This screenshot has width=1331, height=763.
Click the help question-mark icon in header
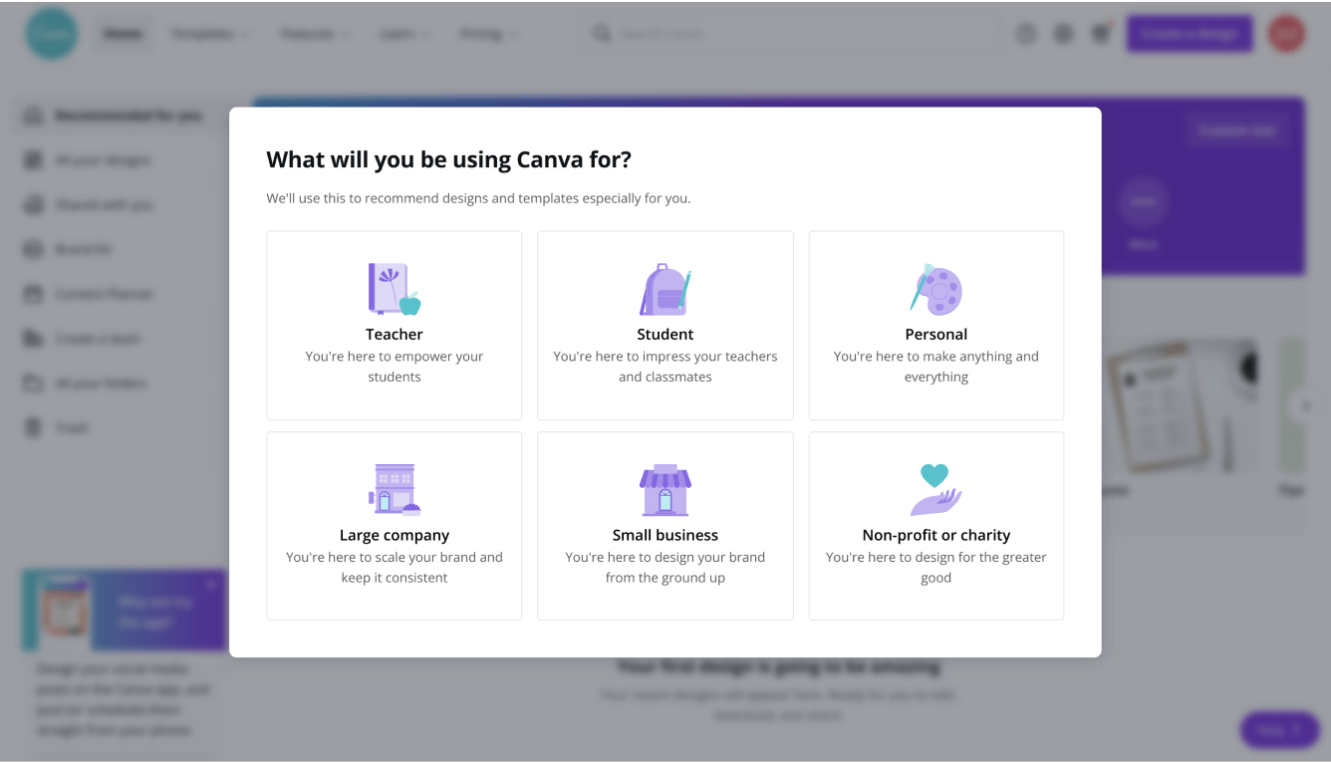pos(1026,34)
